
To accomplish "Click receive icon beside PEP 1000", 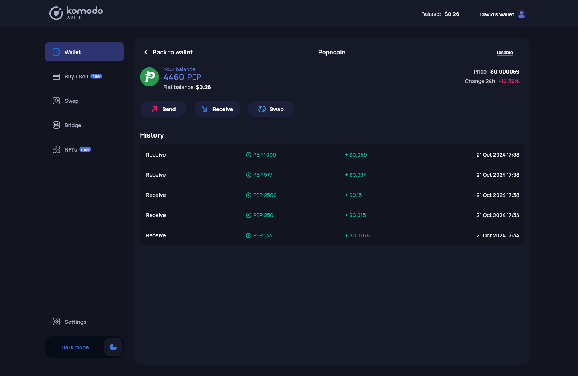I will click(x=249, y=155).
